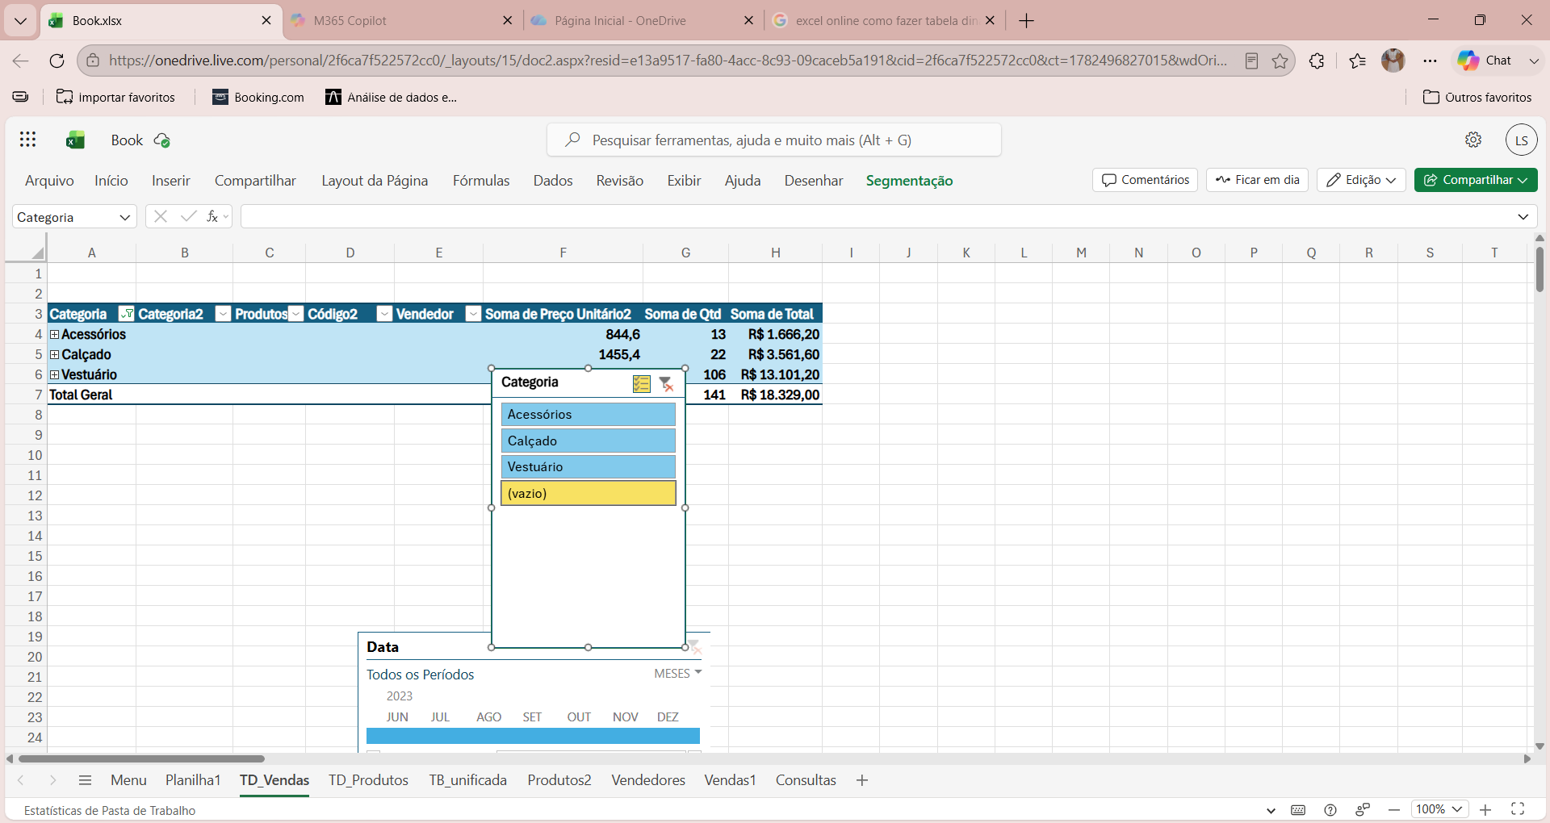Screen dimensions: 1550x823
Task: Open the Segmentação ribbon tab
Action: click(909, 181)
